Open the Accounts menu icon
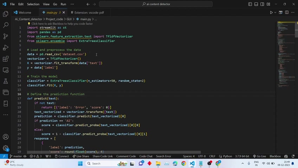This screenshot has width=298, height=168. click(6, 137)
